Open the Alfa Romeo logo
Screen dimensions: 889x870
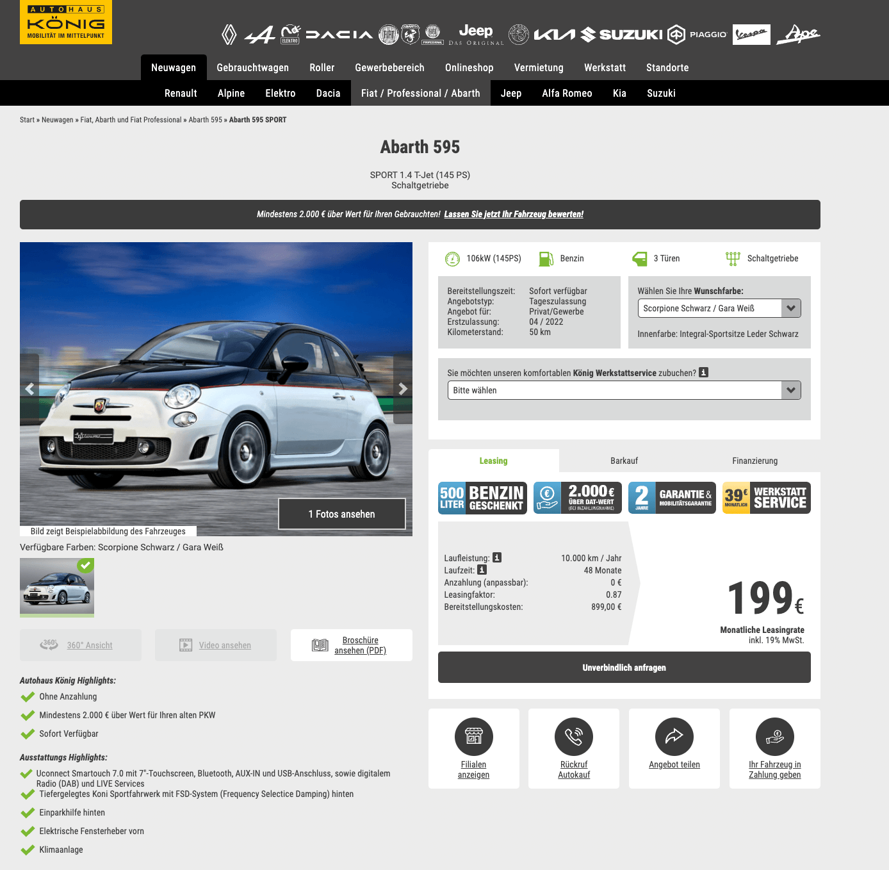click(x=519, y=35)
